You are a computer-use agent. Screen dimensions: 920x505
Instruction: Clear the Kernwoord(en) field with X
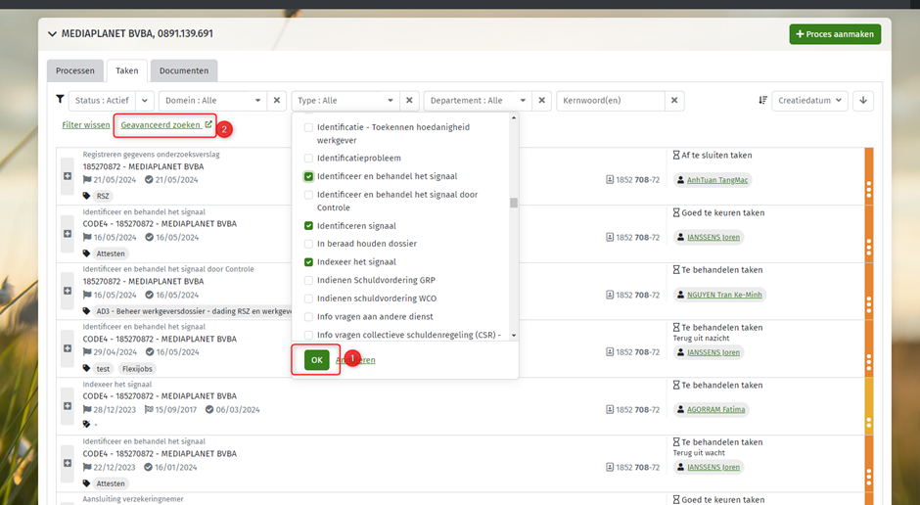click(674, 100)
